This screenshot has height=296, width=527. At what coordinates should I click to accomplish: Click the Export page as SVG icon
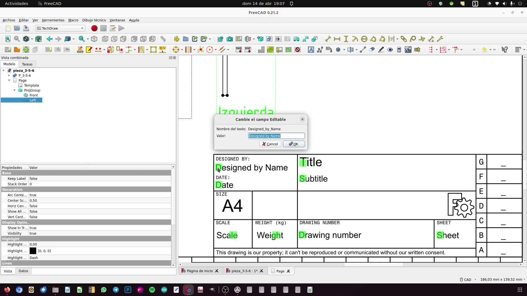(x=239, y=50)
